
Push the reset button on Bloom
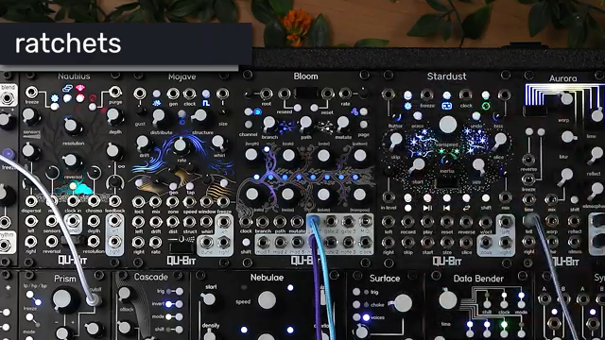pos(315,108)
